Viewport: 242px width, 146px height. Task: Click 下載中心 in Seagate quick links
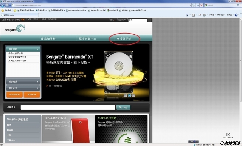tap(11, 140)
